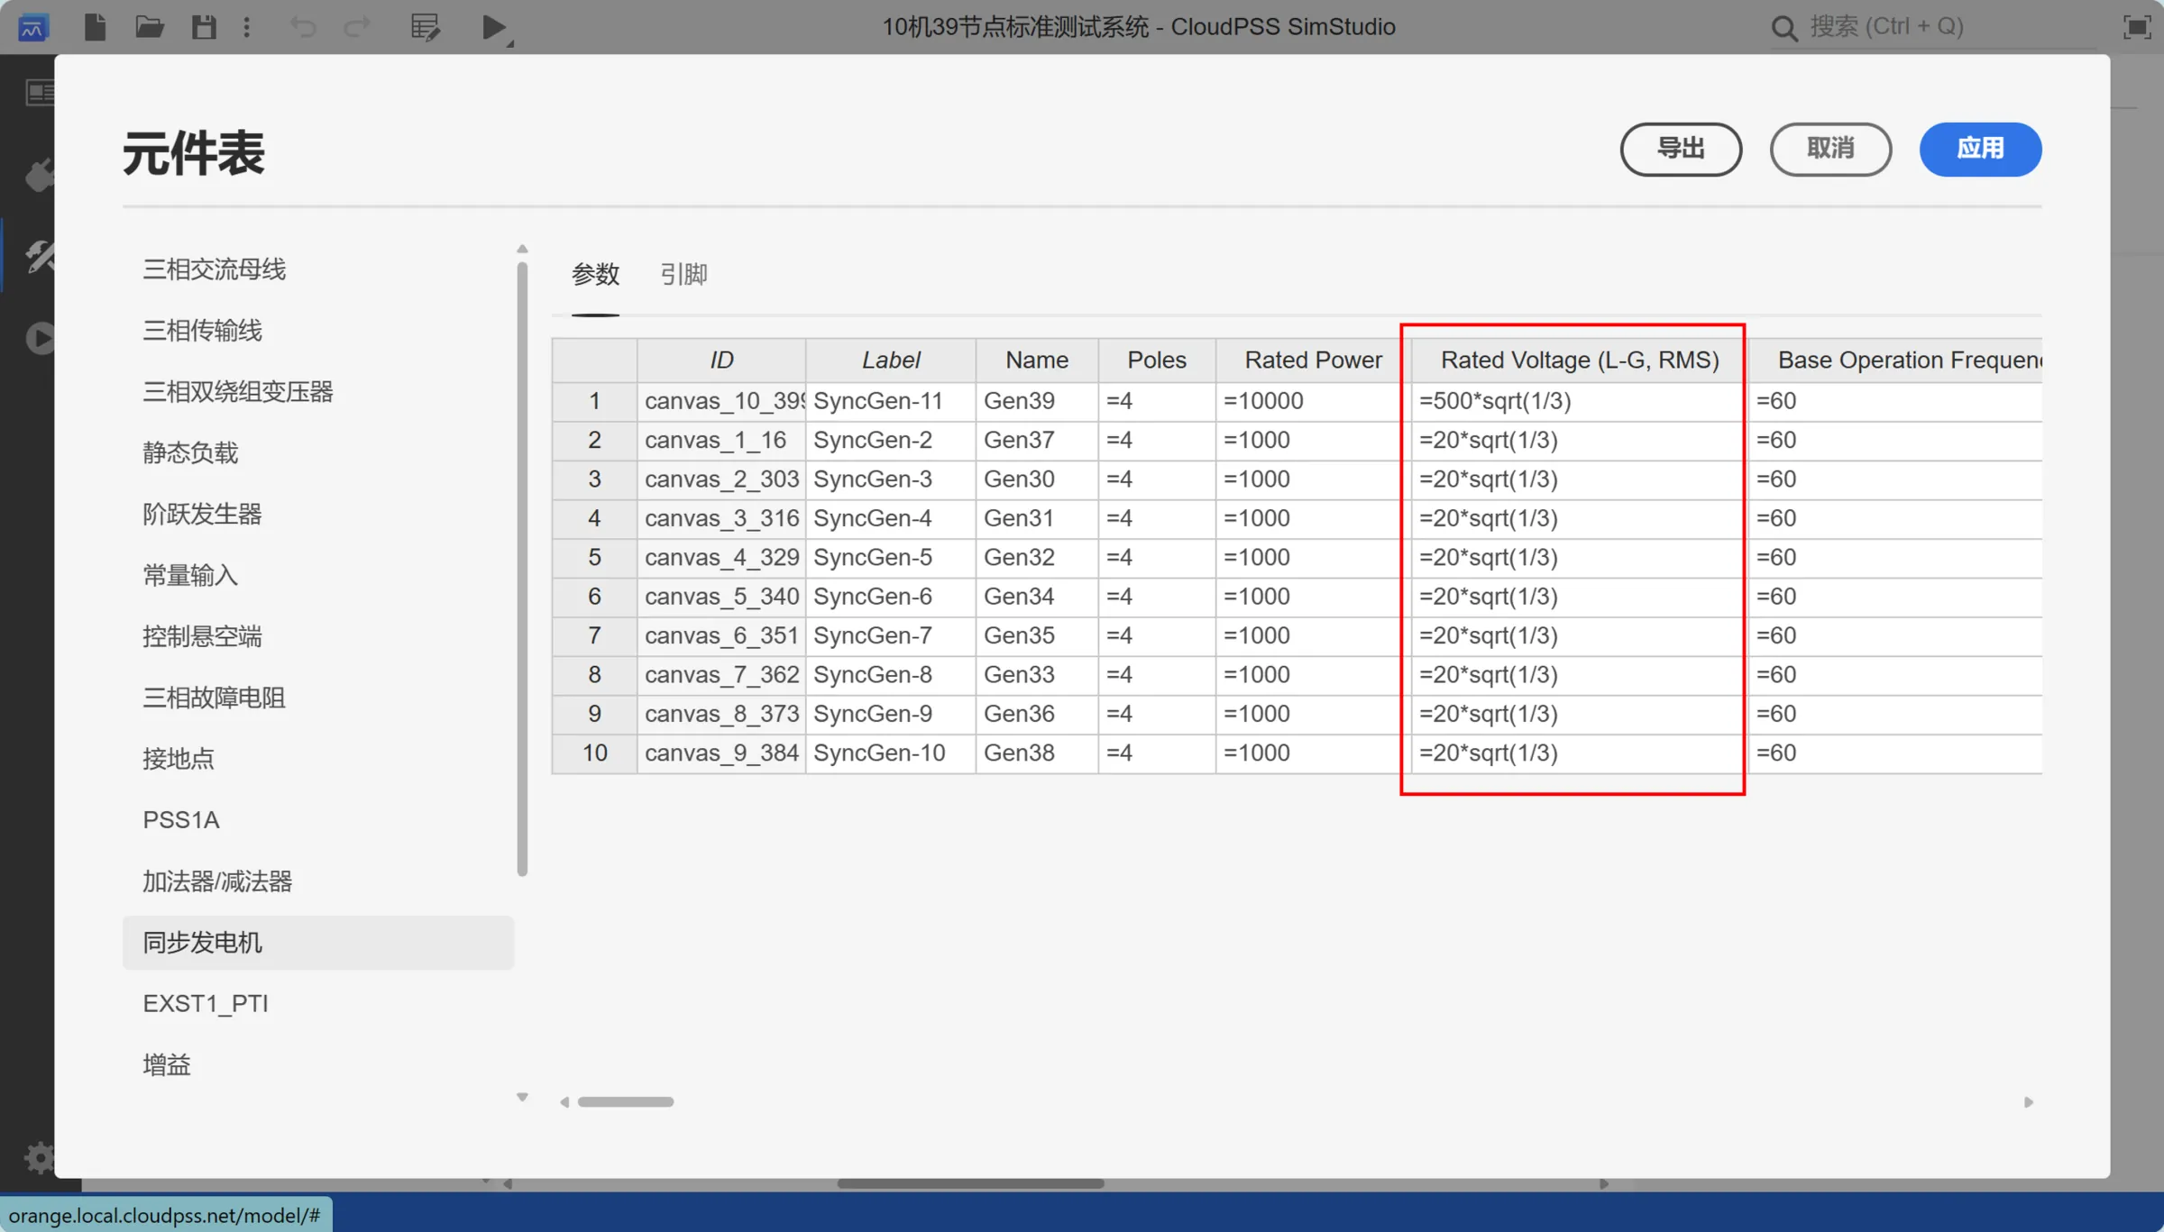Click the Label column header
The image size is (2164, 1232).
coord(891,360)
